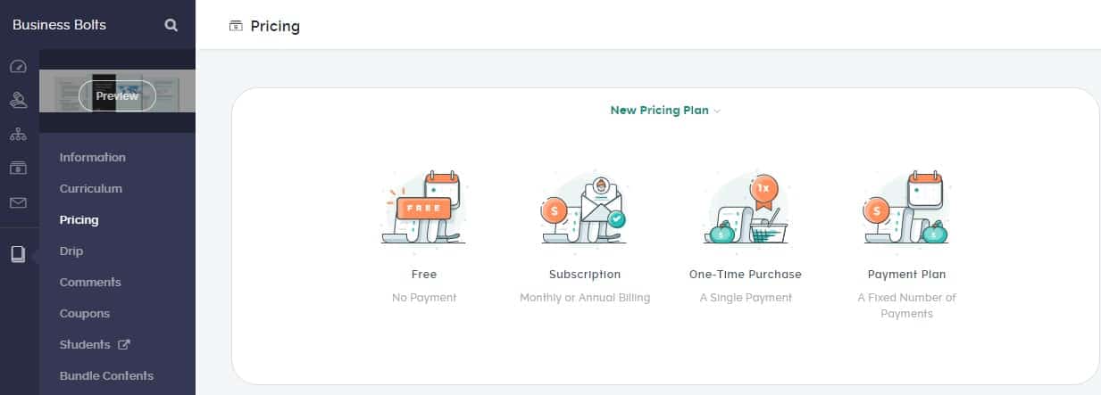Viewport: 1101px width, 395px height.
Task: Open the sales dollar icon in left rail
Action: pyautogui.click(x=18, y=168)
